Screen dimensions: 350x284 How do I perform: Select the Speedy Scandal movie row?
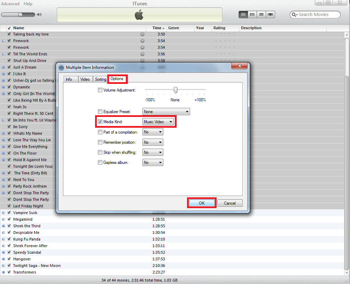(x=172, y=252)
